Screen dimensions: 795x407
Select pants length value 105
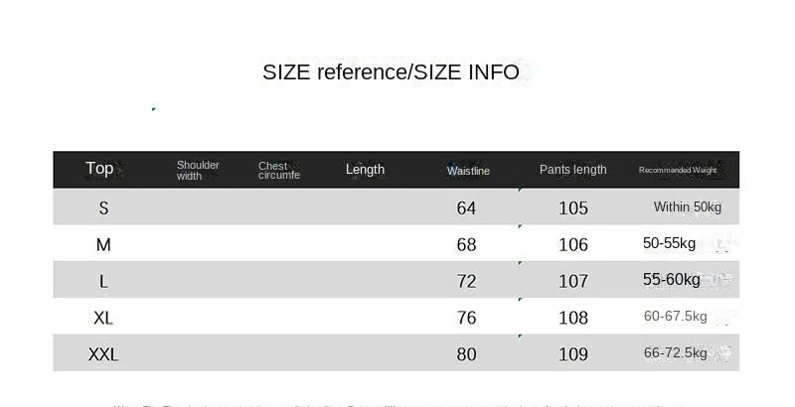[573, 208]
